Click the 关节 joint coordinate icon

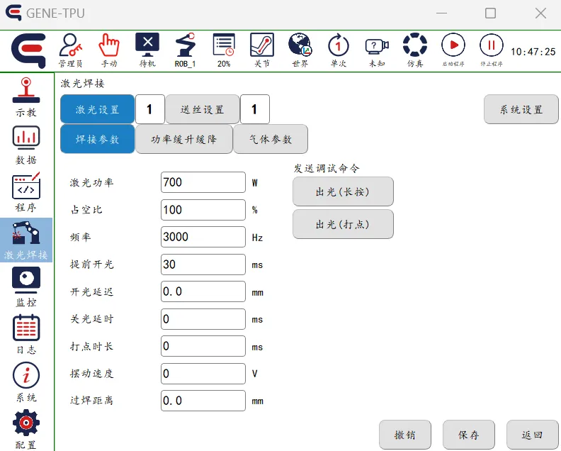tap(262, 49)
